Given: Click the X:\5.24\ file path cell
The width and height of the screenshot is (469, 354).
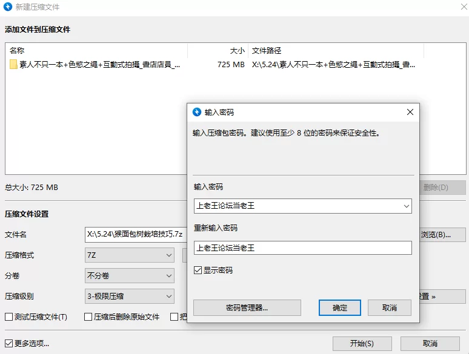Looking at the screenshot, I should pos(333,65).
